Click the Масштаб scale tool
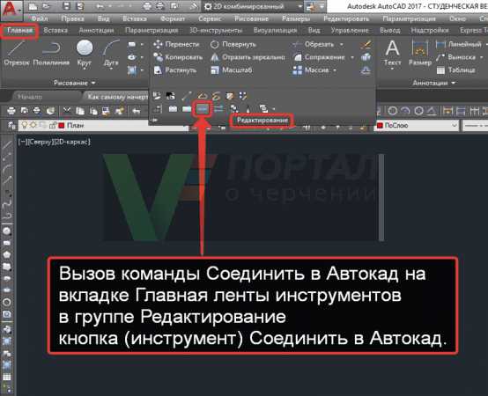The image size is (488, 396). [x=232, y=70]
